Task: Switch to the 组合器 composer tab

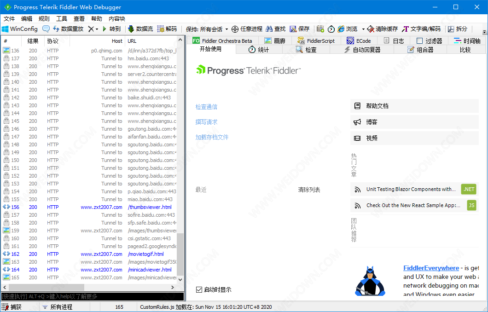Action: tap(420, 49)
